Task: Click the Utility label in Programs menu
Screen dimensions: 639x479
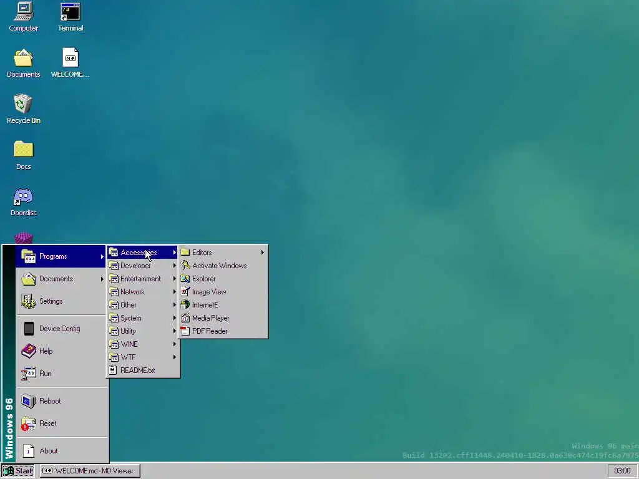Action: pos(128,331)
